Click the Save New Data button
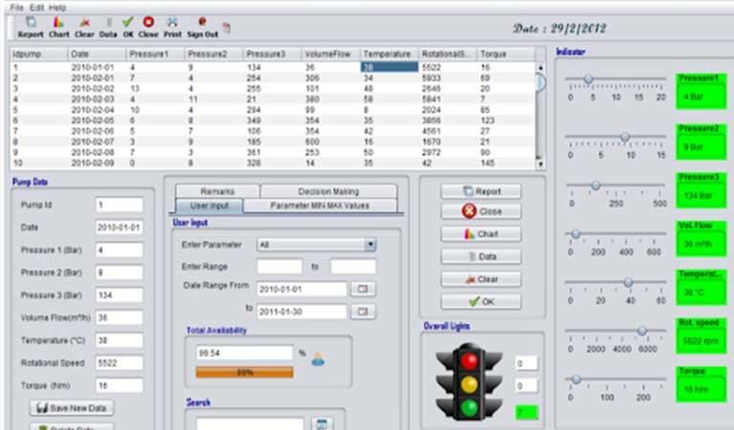Viewport: 734px width, 430px height. point(72,408)
